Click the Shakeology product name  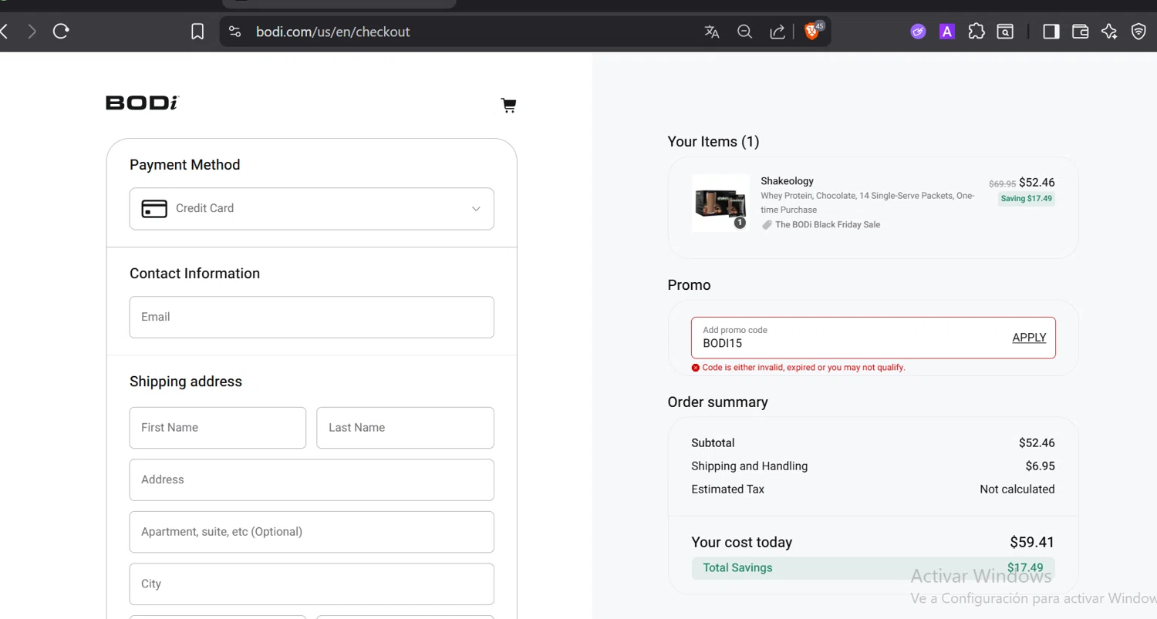(x=787, y=181)
